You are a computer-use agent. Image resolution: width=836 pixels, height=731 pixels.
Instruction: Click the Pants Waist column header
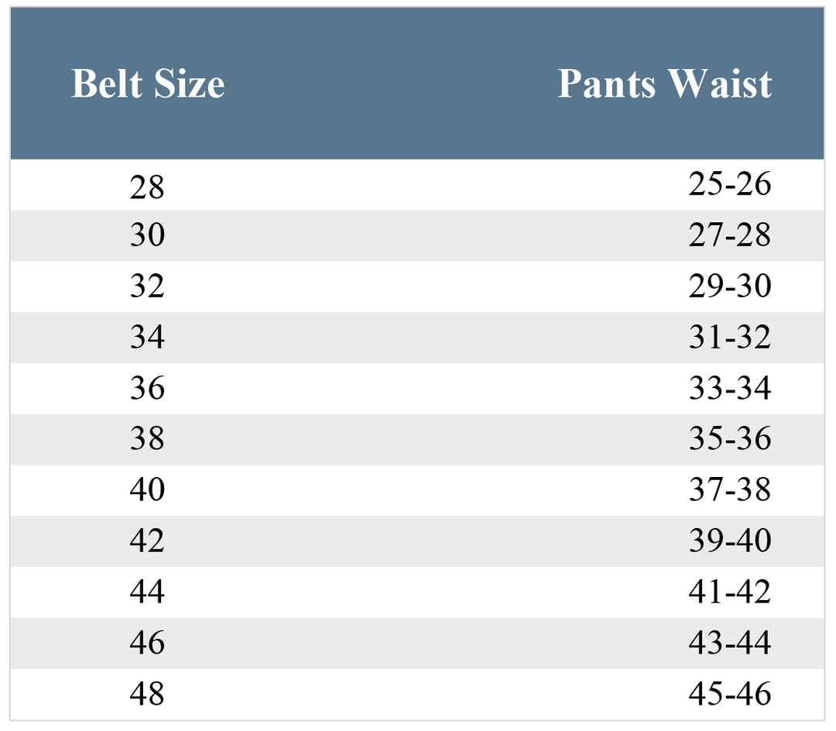[664, 84]
